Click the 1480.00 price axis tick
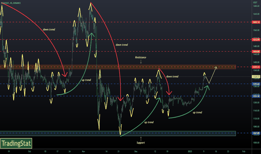 click(x=256, y=46)
